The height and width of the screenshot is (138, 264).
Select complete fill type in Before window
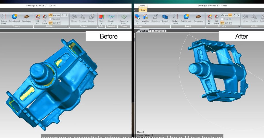pyautogui.click(x=51, y=23)
